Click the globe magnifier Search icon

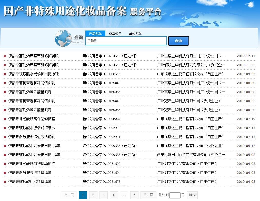(x=63, y=39)
